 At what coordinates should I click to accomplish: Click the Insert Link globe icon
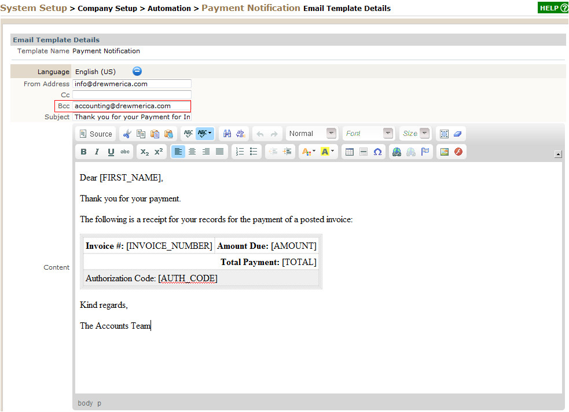click(397, 152)
